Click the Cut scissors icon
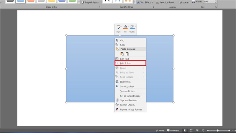Screen dimensions: 236x133 pyautogui.click(x=117, y=40)
